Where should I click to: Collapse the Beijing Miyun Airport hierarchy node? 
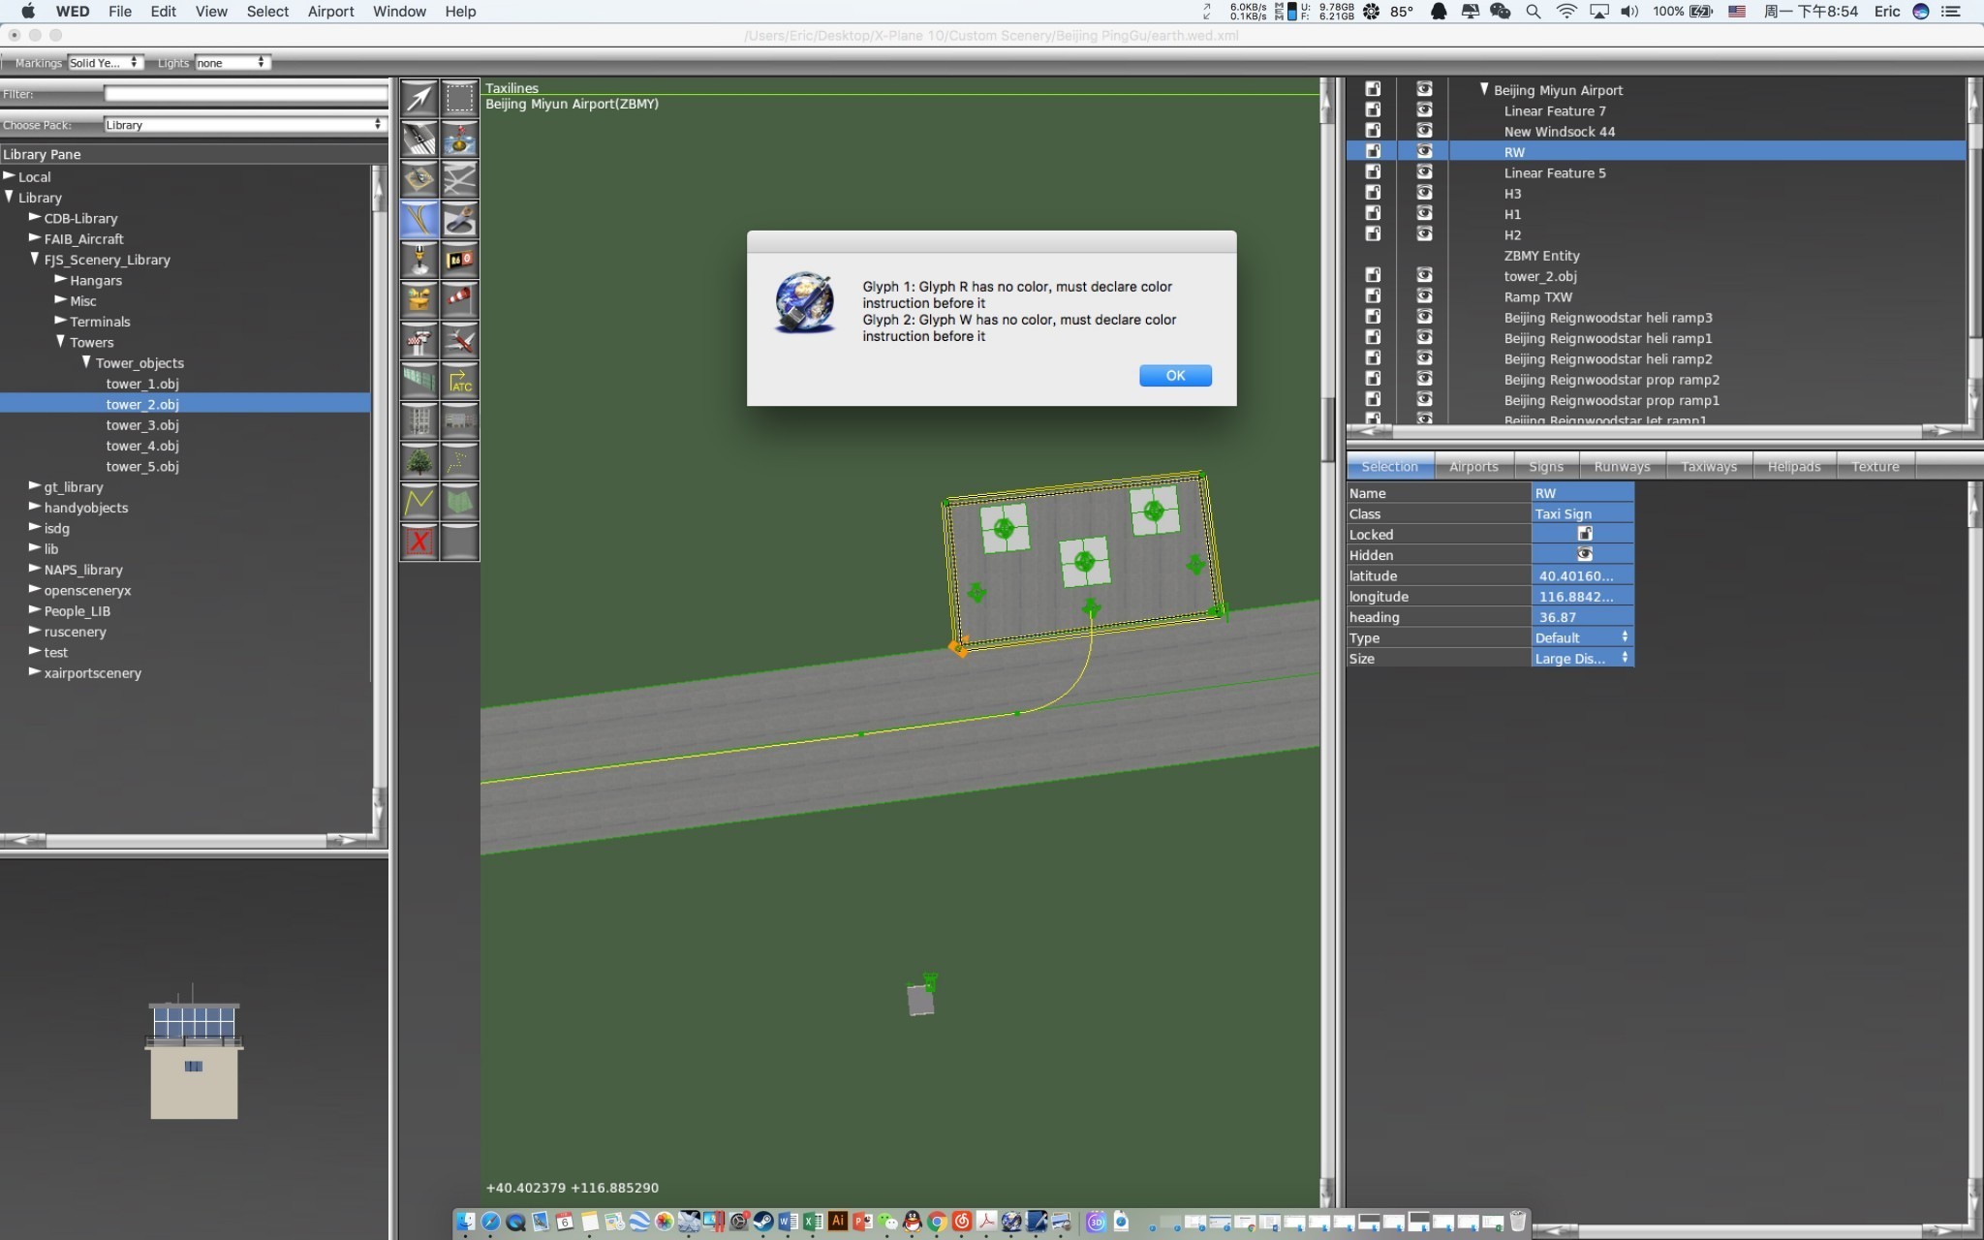click(x=1483, y=89)
